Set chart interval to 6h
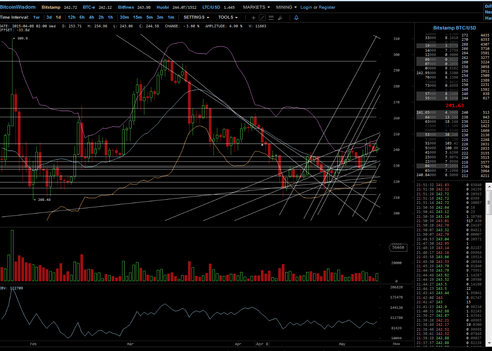The width and height of the screenshot is (492, 351). 82,17
